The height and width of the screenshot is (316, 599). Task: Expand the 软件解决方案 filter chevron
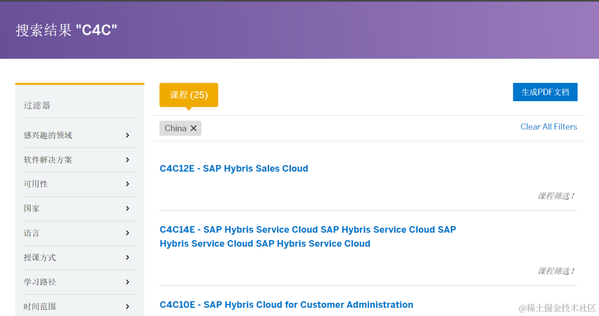pos(128,160)
